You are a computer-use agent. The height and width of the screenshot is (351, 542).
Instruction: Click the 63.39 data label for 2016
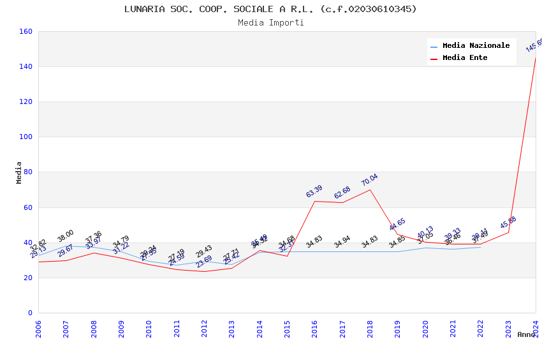314,191
